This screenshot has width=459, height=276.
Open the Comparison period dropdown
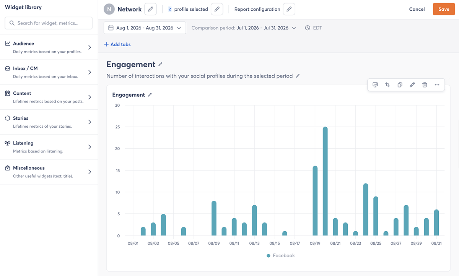coord(244,28)
